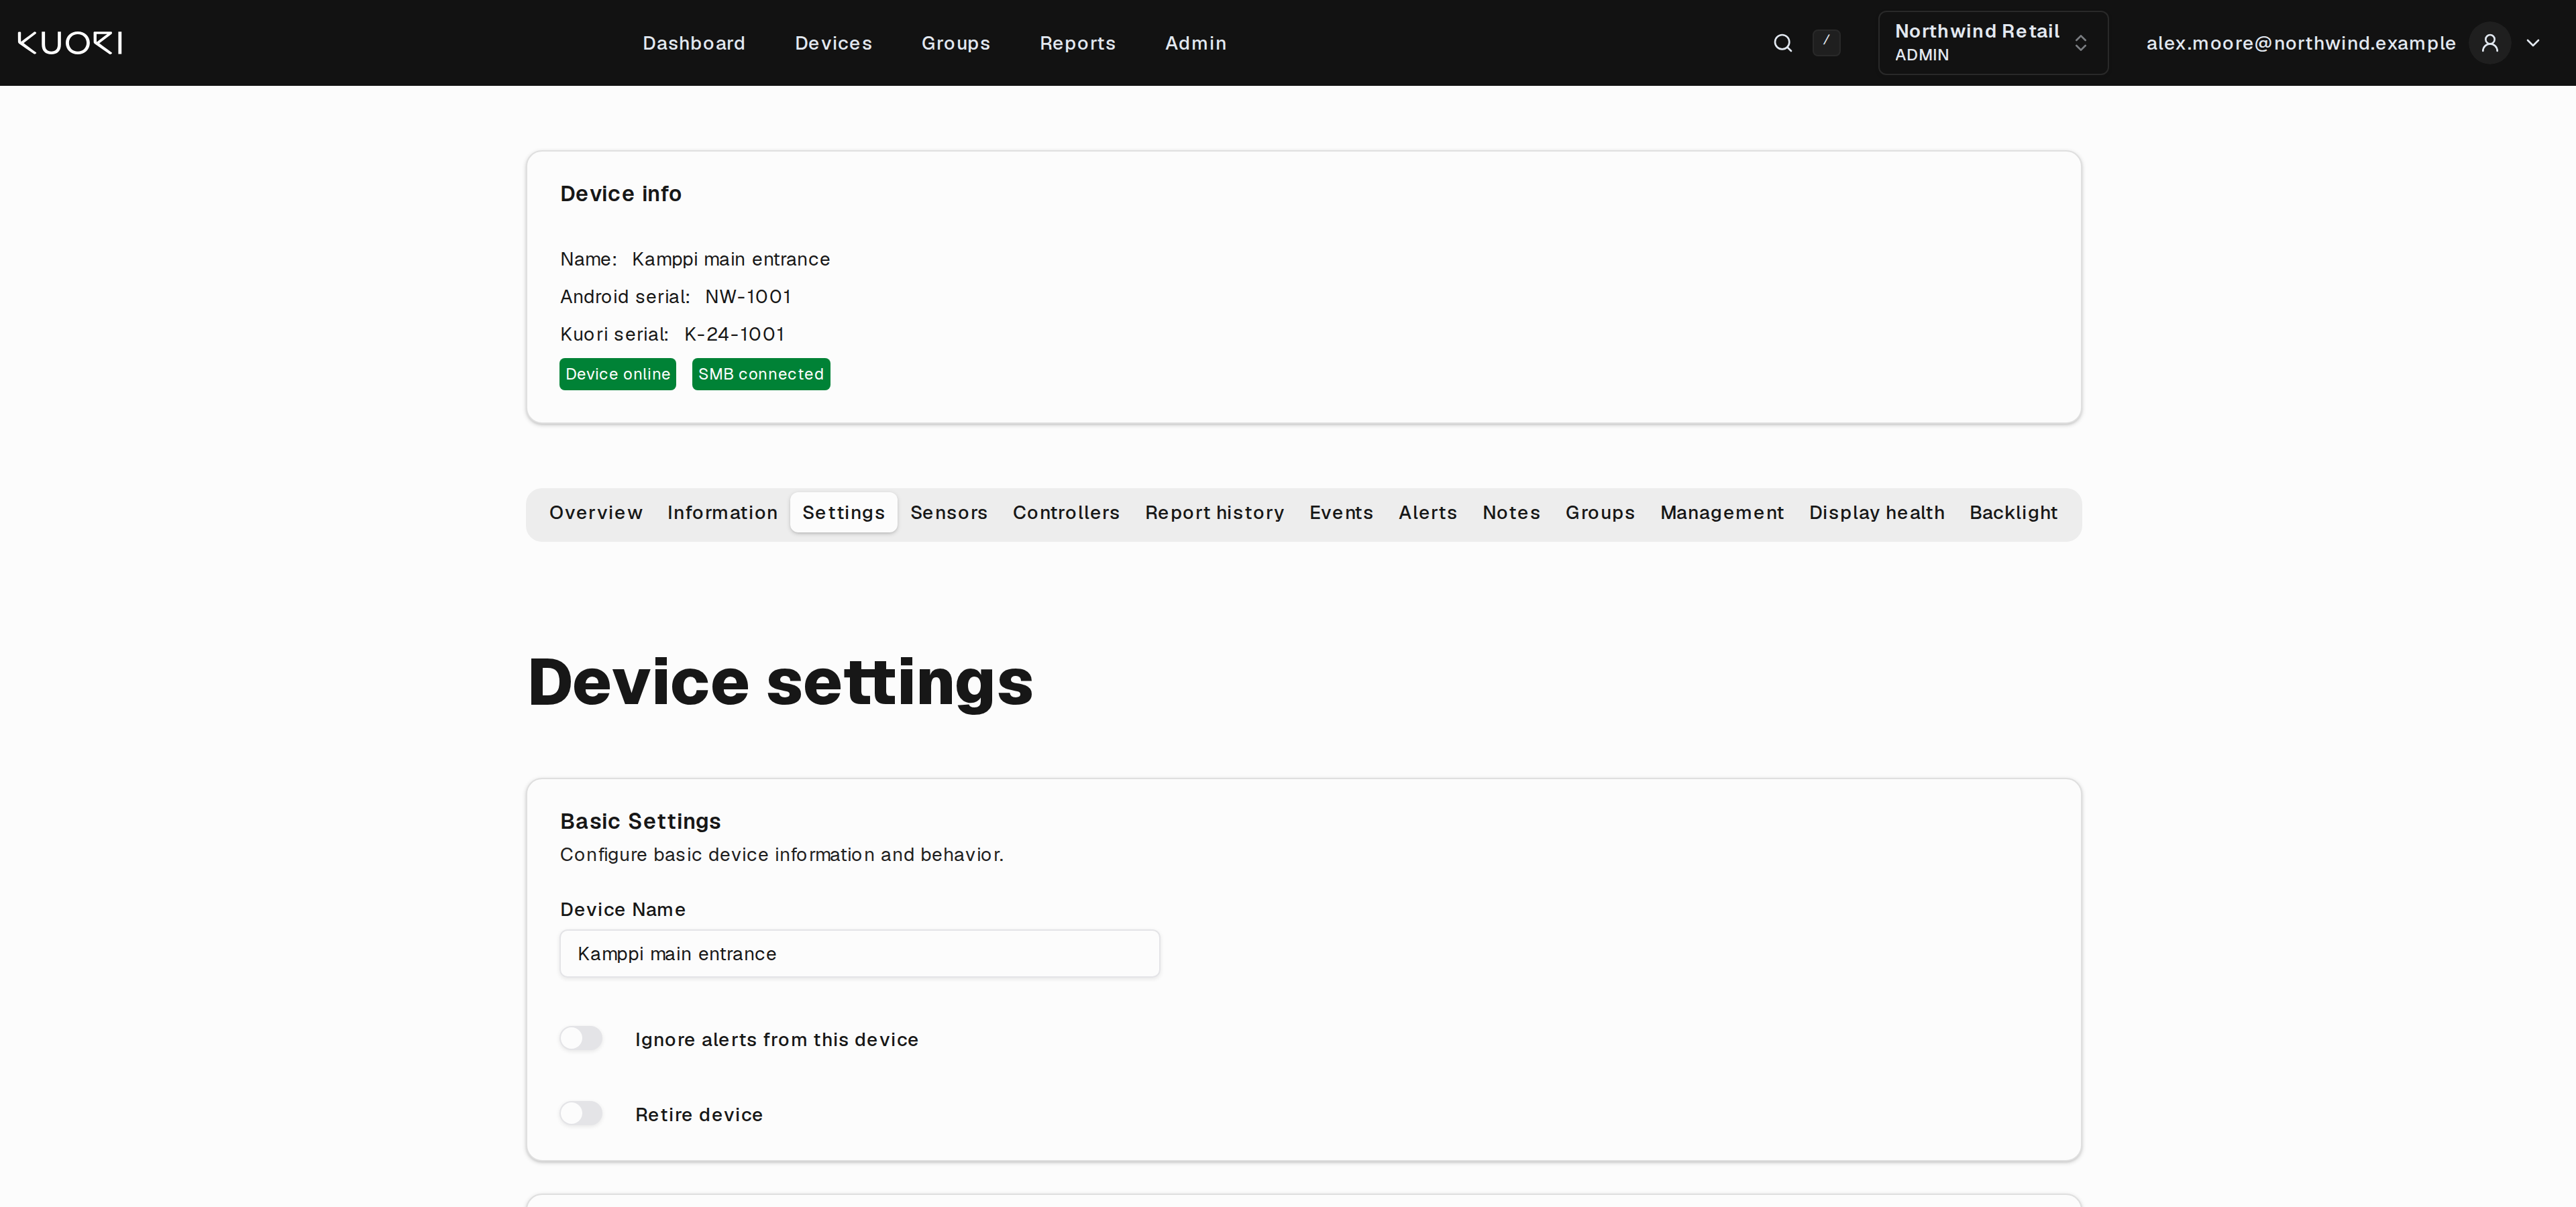Switch to the Management tab
The image size is (2576, 1207).
[x=1722, y=512]
